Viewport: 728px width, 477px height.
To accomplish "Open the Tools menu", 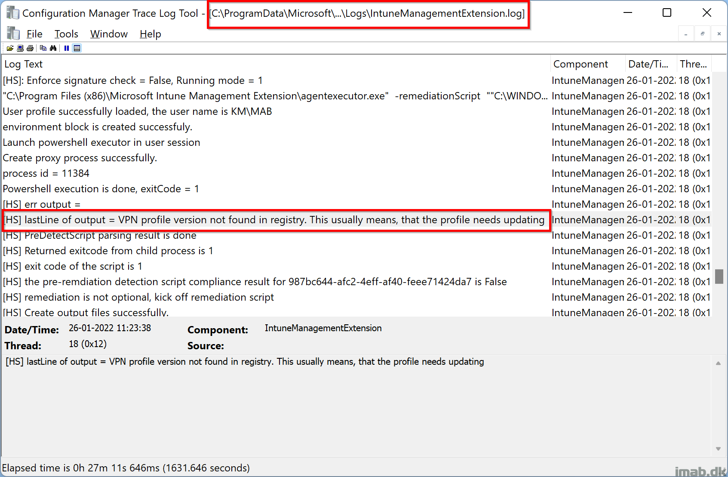I will pyautogui.click(x=66, y=34).
